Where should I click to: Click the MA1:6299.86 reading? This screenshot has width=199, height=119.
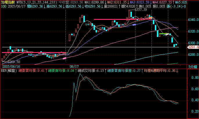pos(94,2)
